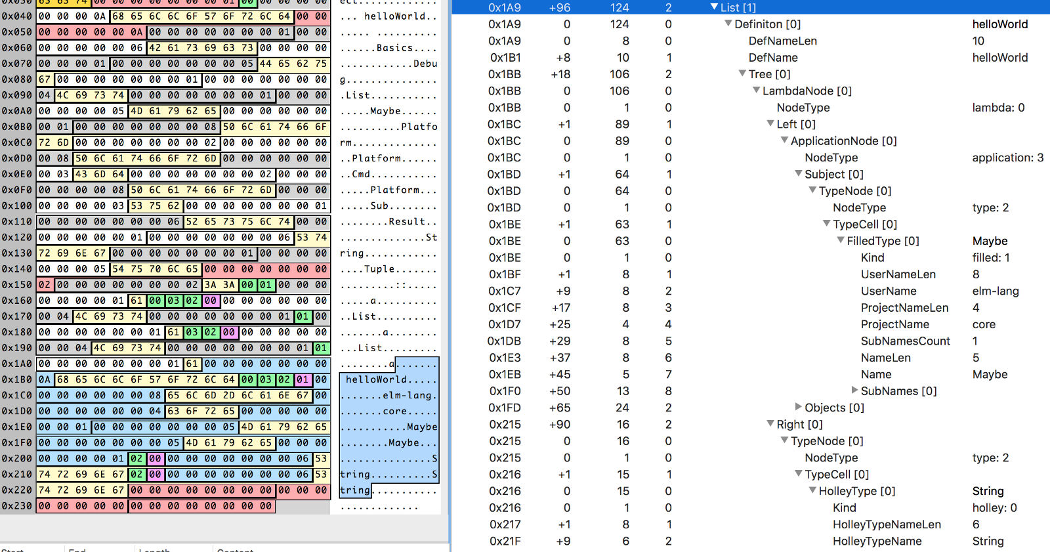Select the UserName elm-lang entry
This screenshot has width=1050, height=552.
(889, 291)
